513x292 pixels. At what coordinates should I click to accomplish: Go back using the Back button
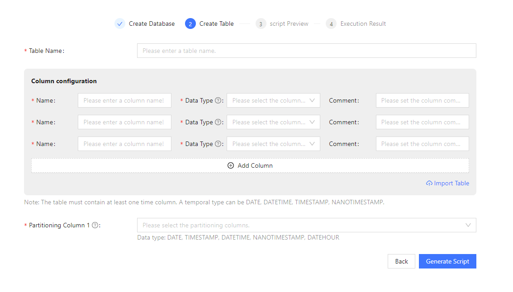point(401,261)
